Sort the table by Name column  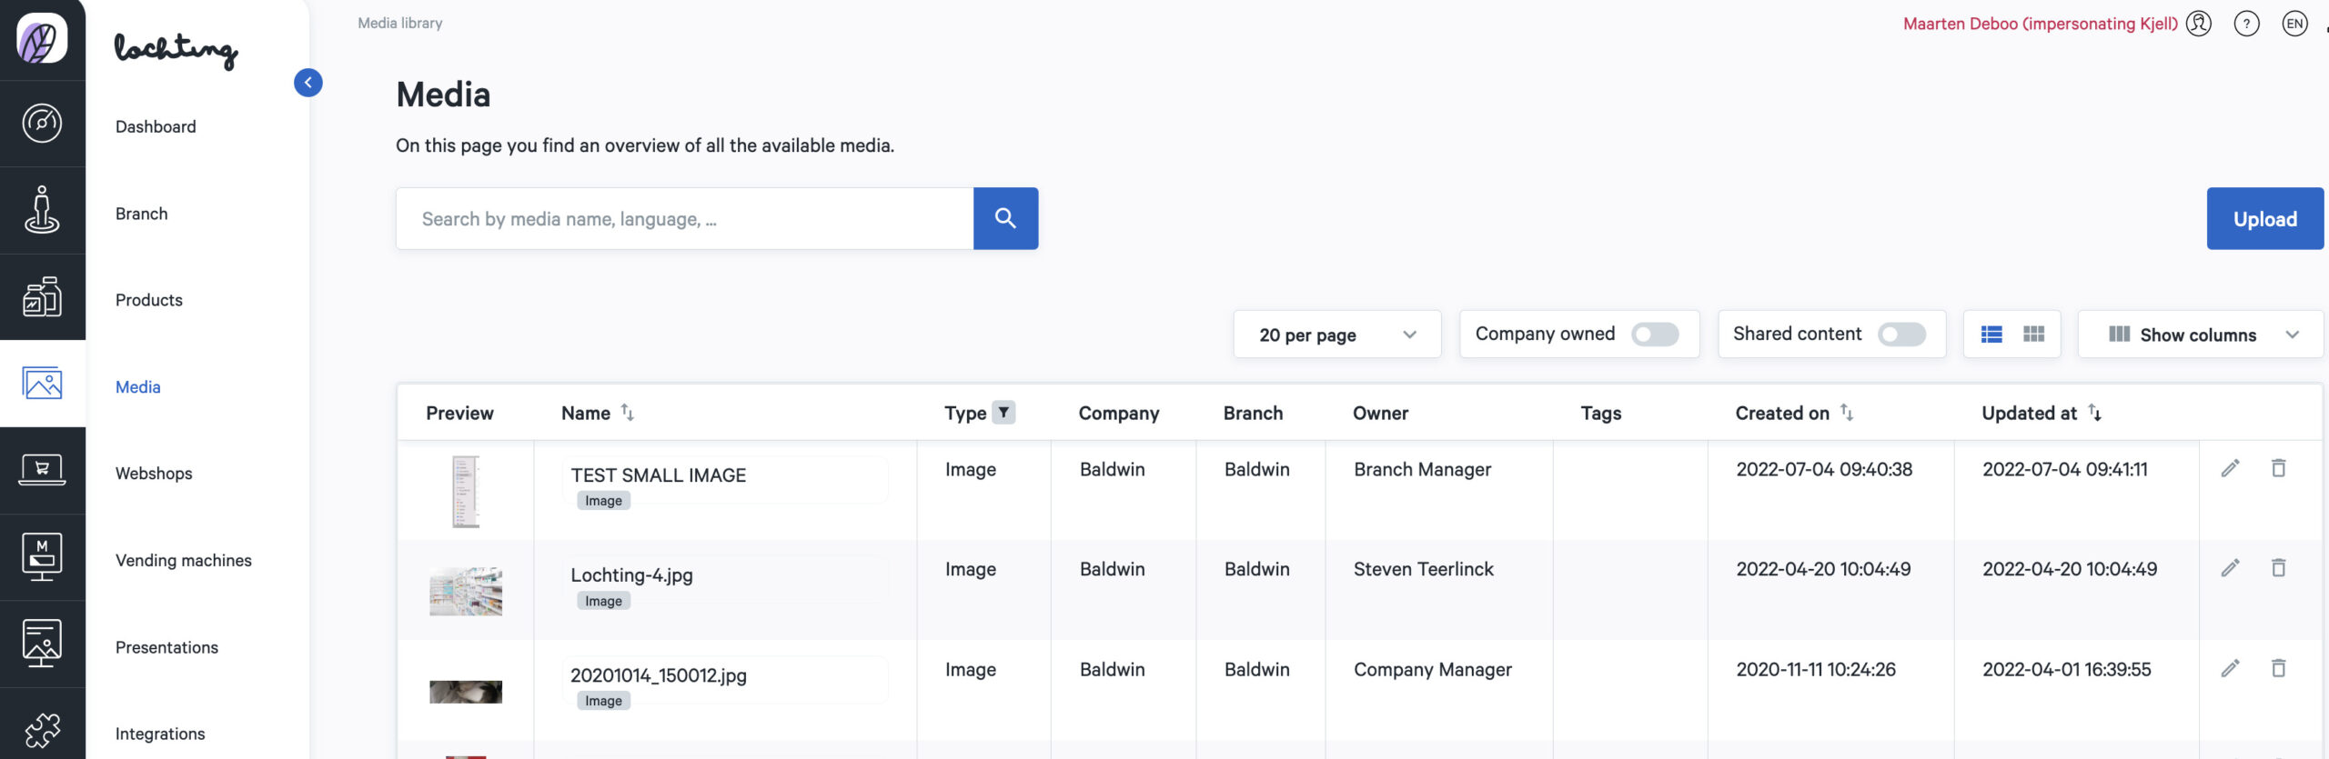tap(627, 413)
